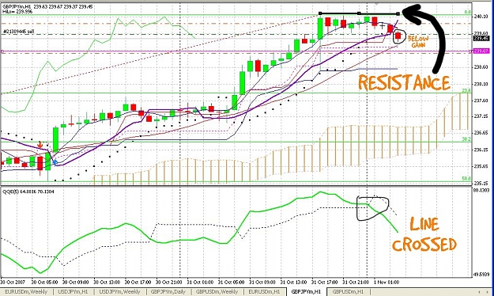This screenshot has width=494, height=296.
Task: Click the Fibonacci 38.2 level label
Action: click(466, 139)
